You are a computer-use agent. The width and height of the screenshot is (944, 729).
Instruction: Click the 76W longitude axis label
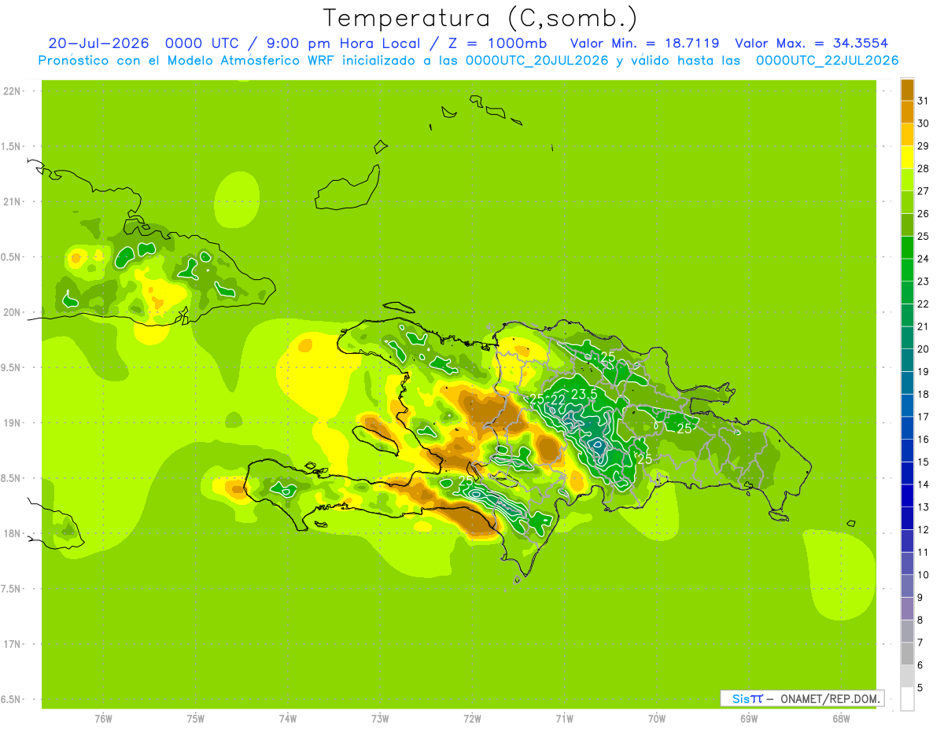point(103,718)
